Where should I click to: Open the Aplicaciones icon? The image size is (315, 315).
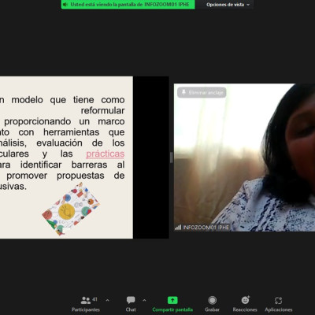click(278, 300)
